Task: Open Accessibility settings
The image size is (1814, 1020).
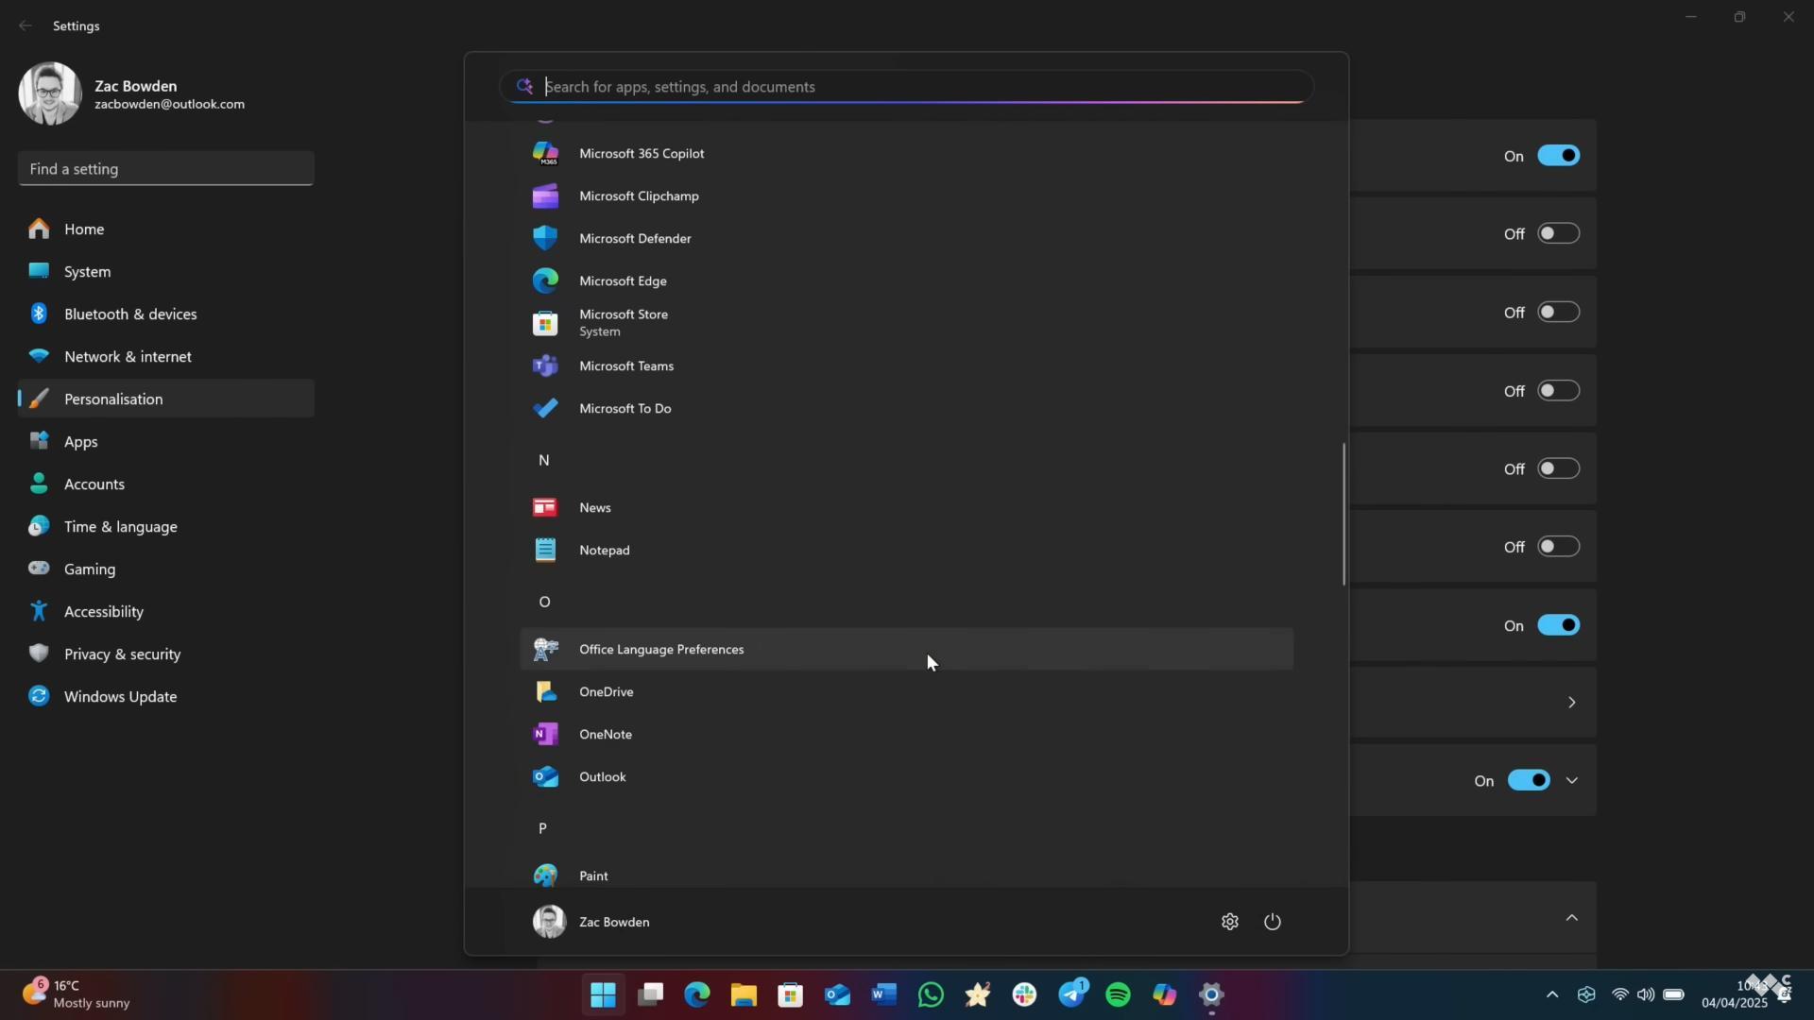Action: pos(166,611)
